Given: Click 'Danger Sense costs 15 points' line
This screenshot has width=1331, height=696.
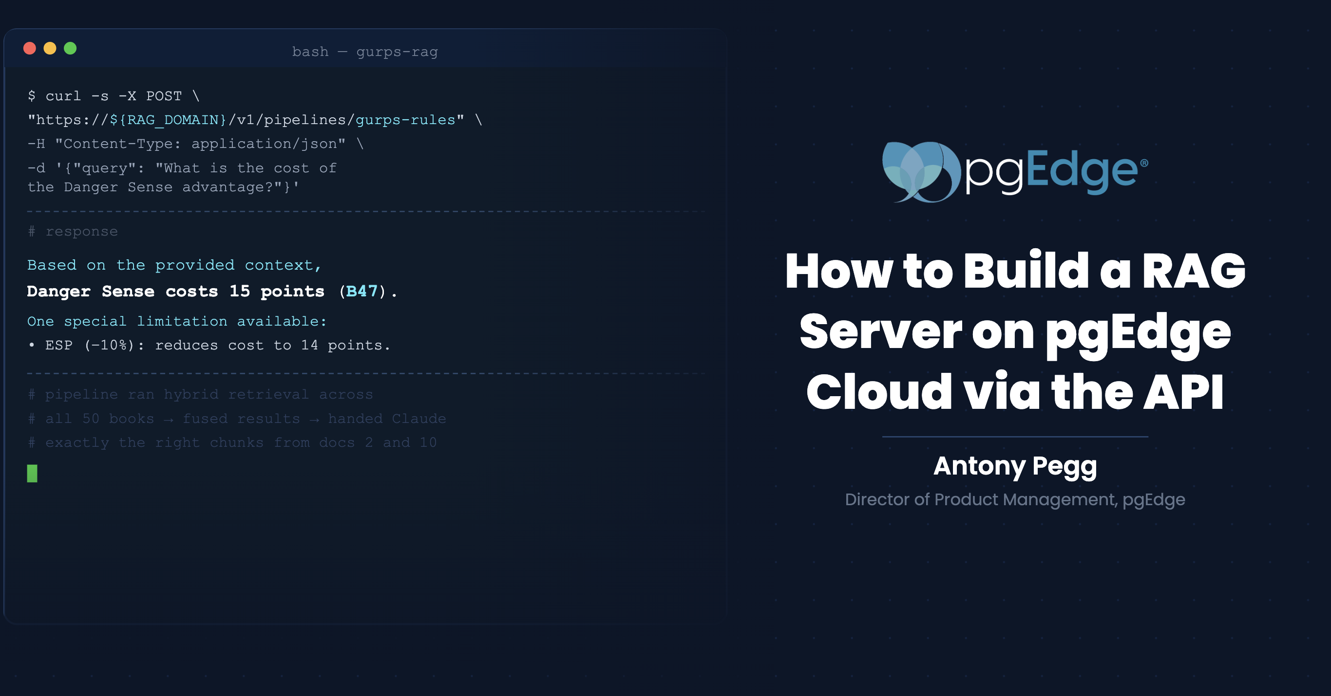Looking at the screenshot, I should tap(212, 292).
